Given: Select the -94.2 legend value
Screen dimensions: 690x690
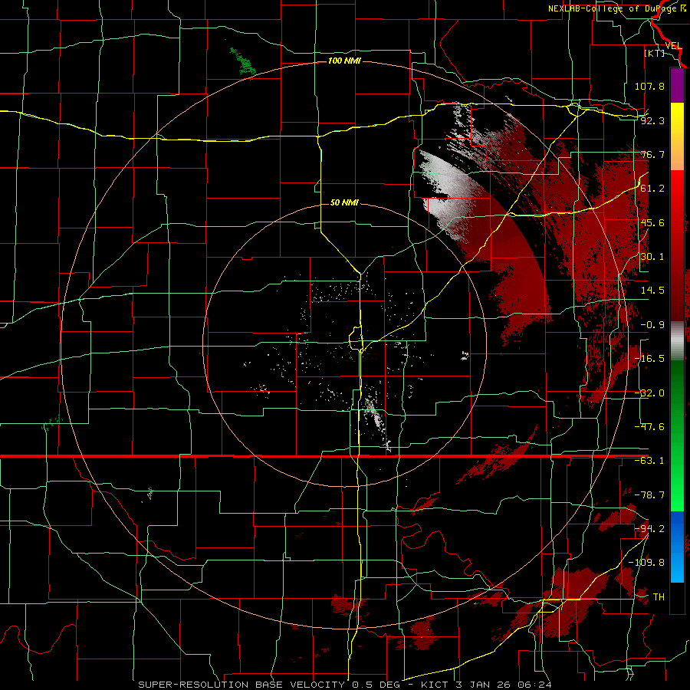Looking at the screenshot, I should [649, 529].
